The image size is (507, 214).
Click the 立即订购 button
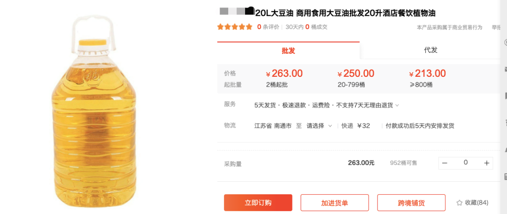[x=258, y=203]
